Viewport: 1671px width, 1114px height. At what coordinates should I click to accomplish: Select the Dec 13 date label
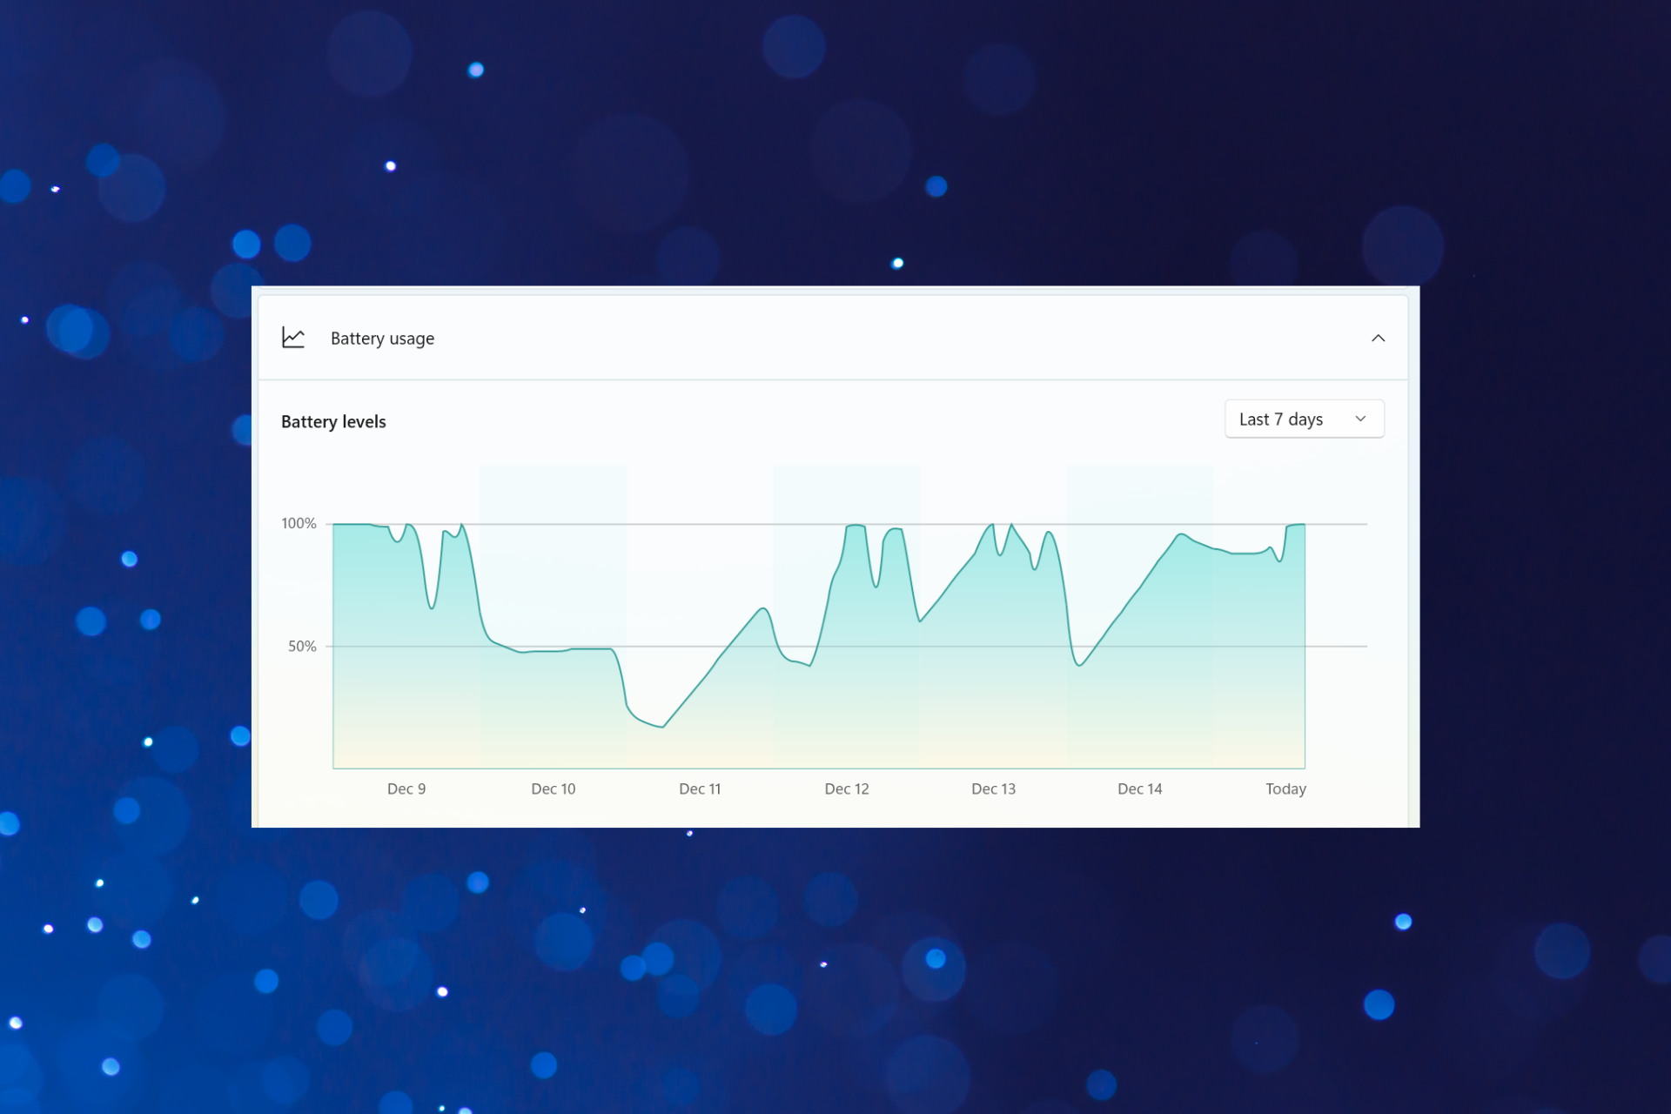coord(993,789)
